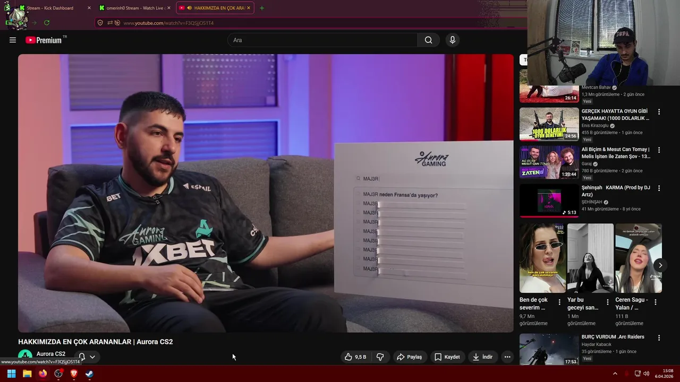This screenshot has width=680, height=382.
Task: Open more actions three-dot menu under video
Action: (x=507, y=357)
